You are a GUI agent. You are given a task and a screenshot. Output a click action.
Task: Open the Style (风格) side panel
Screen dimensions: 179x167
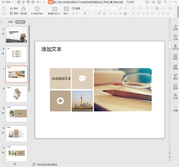click(175, 96)
